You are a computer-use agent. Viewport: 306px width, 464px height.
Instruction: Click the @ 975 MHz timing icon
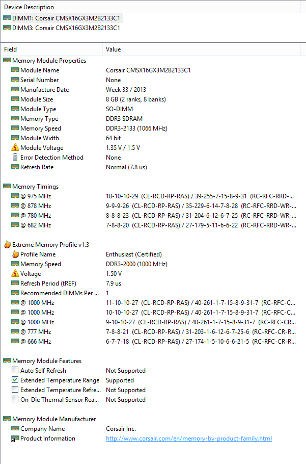pos(15,196)
